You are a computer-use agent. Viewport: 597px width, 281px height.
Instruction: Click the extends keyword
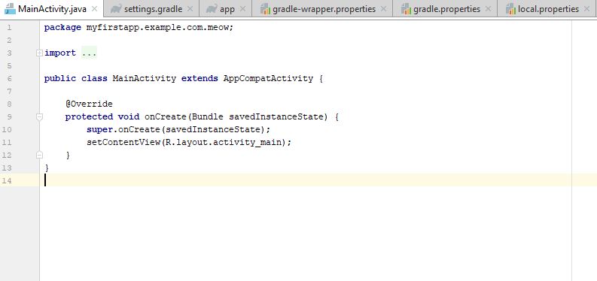[x=200, y=78]
